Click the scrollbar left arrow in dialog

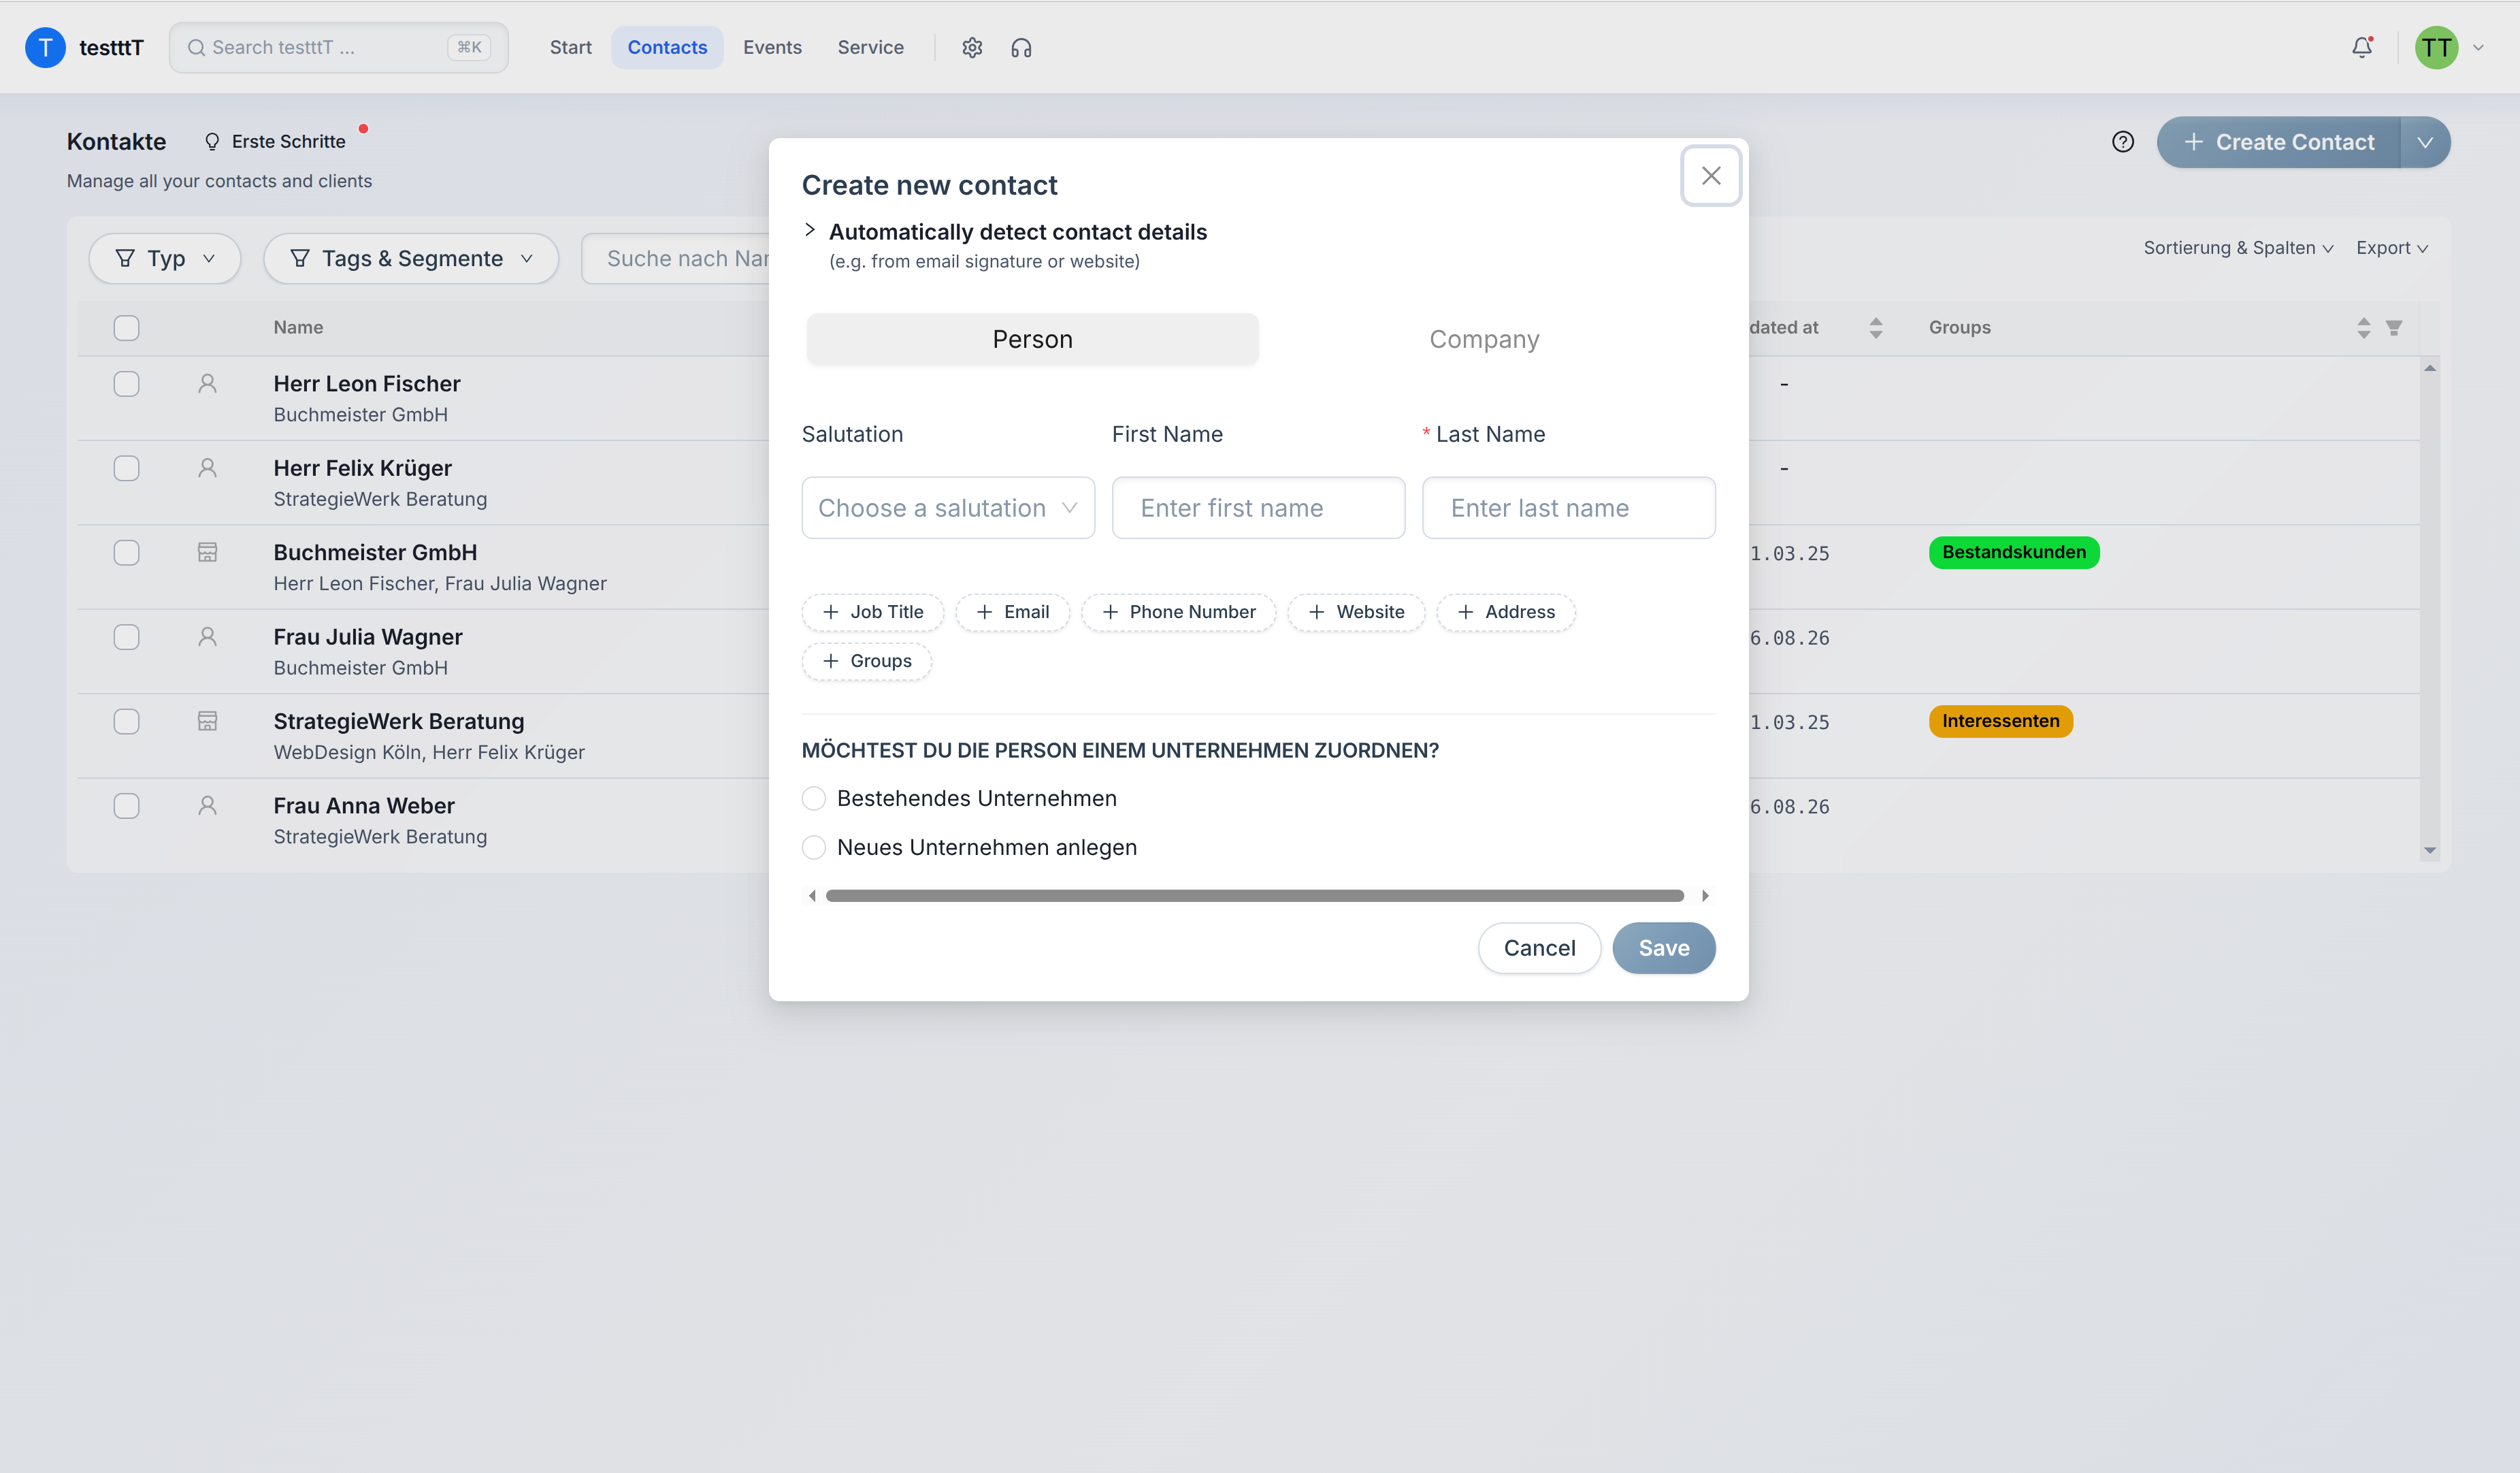pyautogui.click(x=812, y=896)
